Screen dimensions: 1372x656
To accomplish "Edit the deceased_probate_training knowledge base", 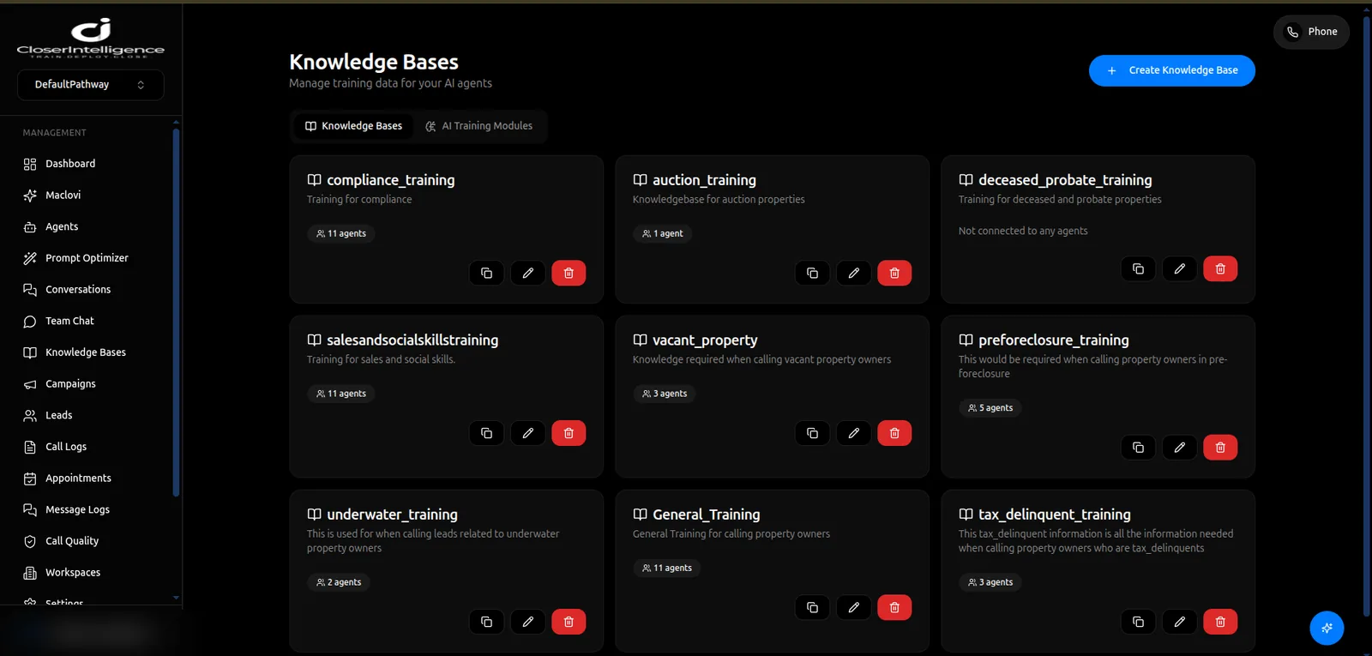I will 1179,268.
